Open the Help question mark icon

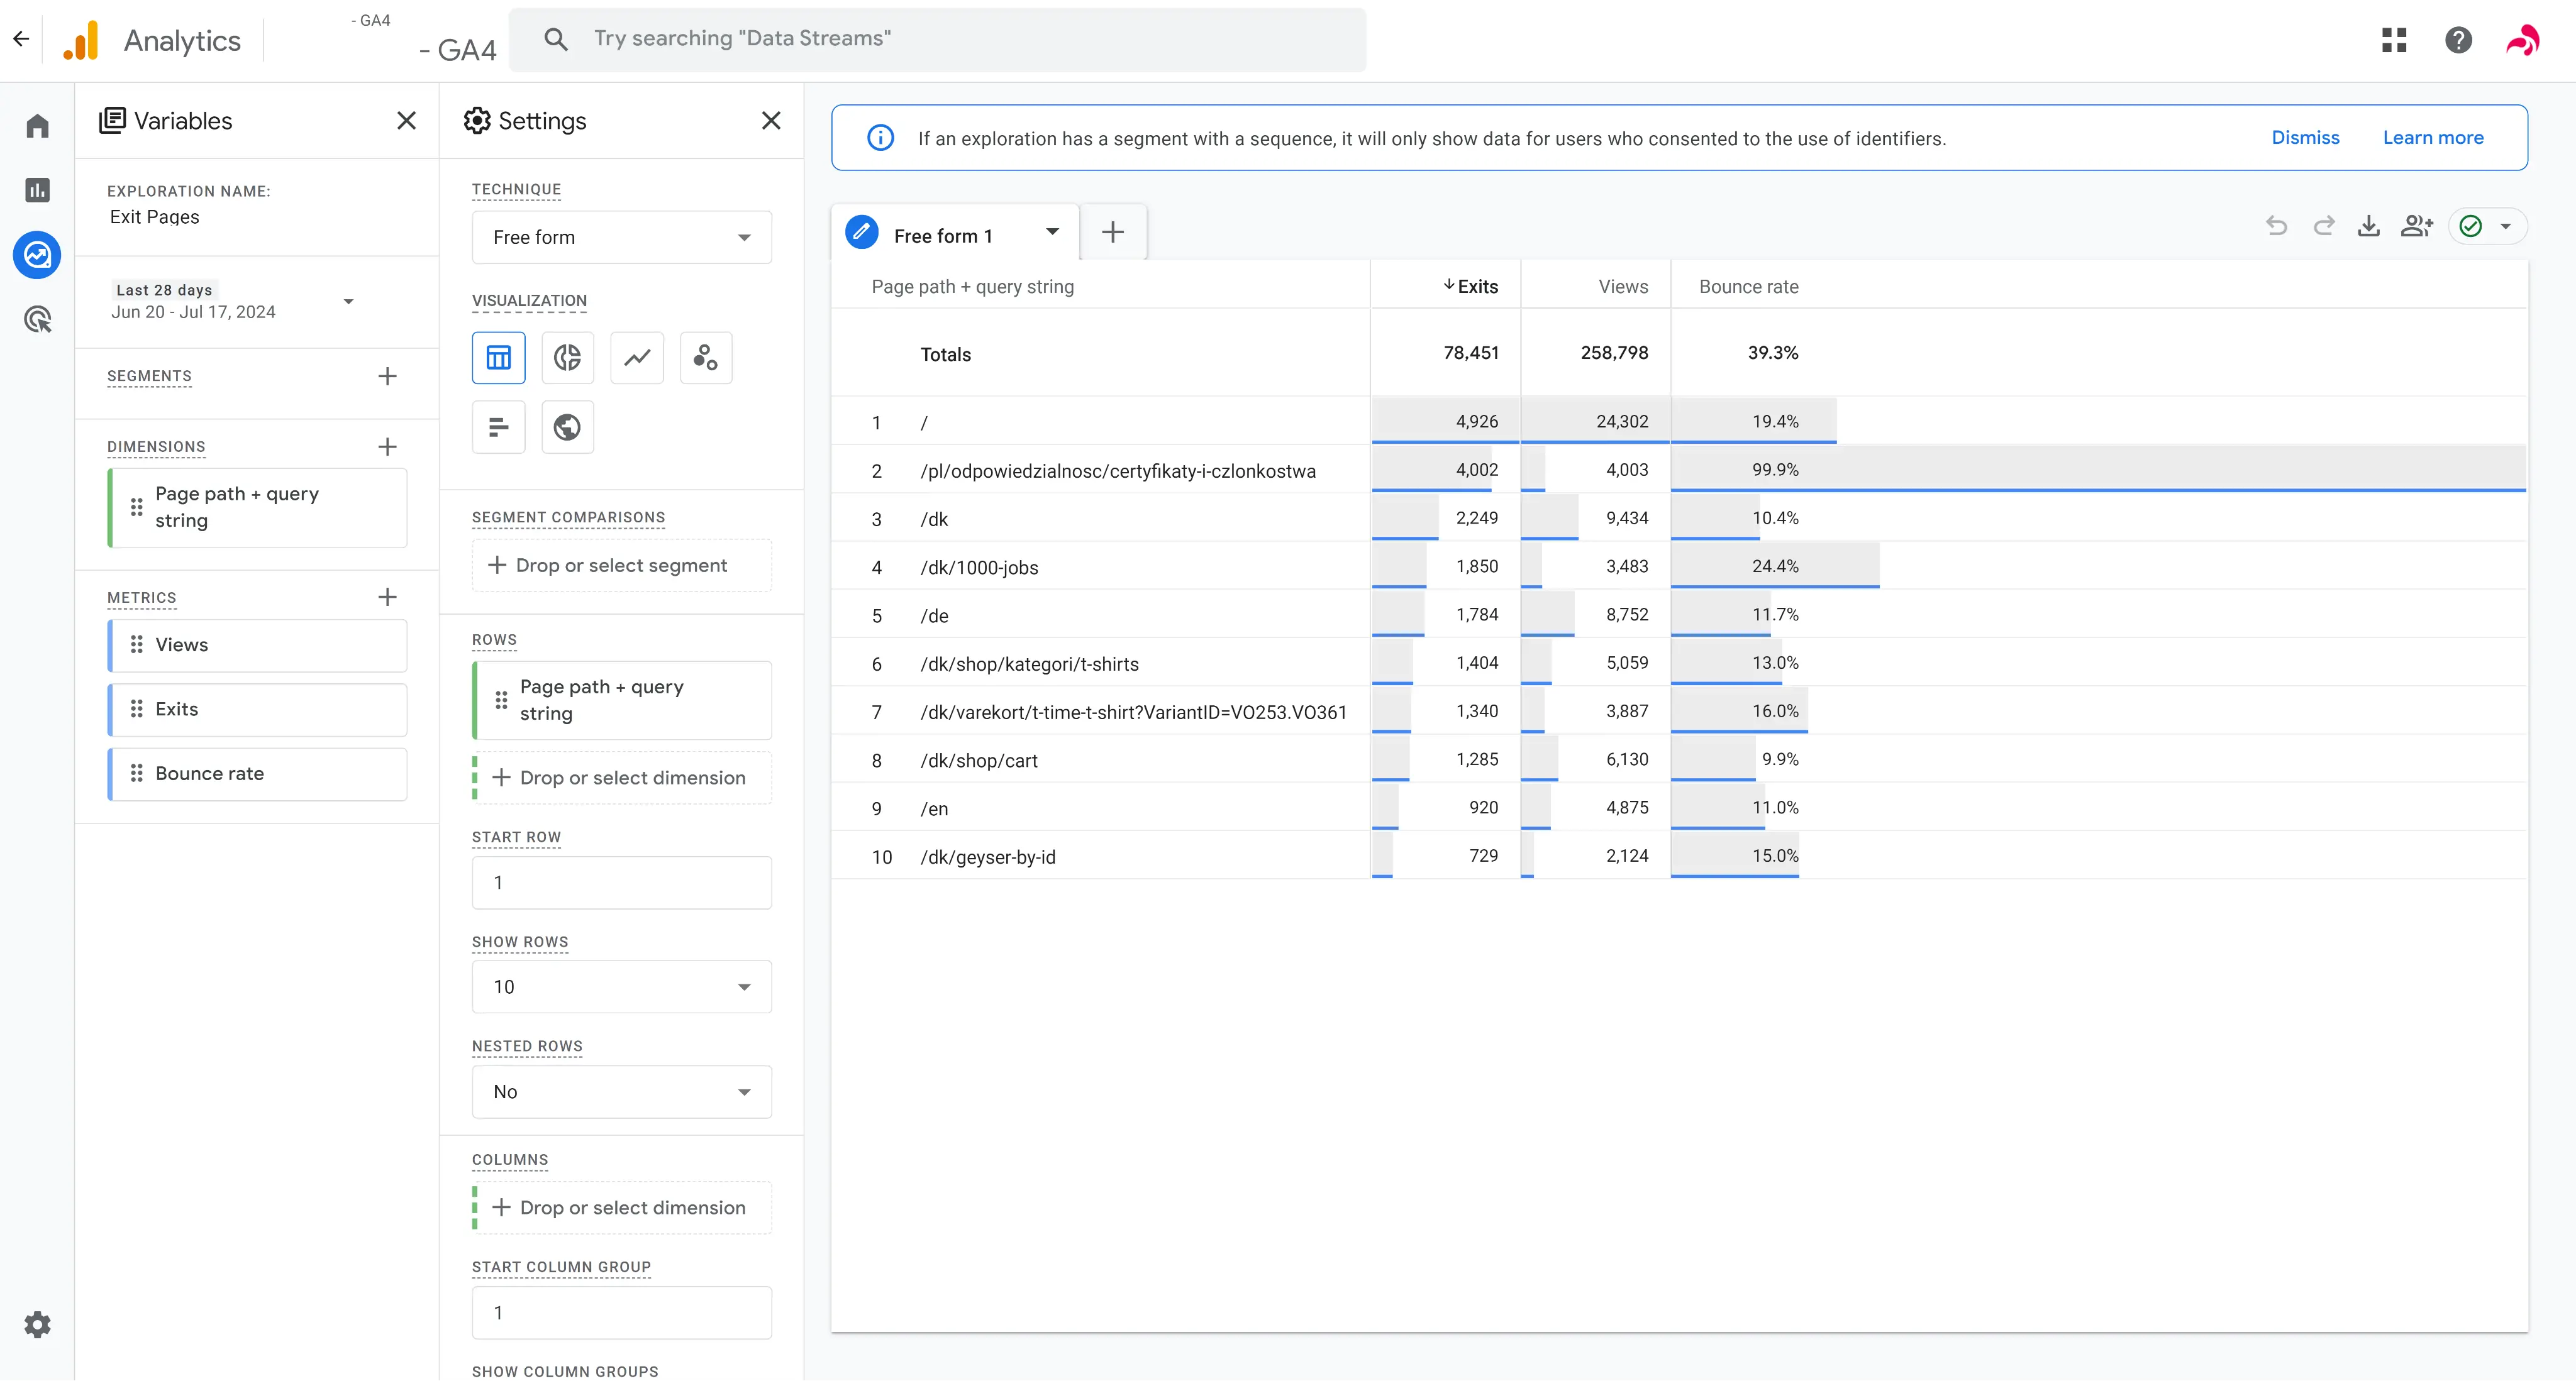coord(2458,40)
